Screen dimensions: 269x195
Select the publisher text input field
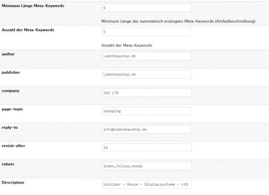[146, 74]
